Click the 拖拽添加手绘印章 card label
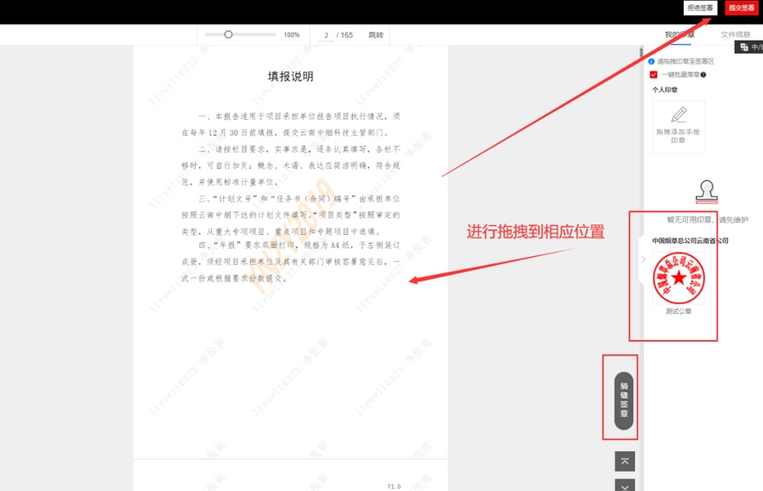 pyautogui.click(x=678, y=135)
